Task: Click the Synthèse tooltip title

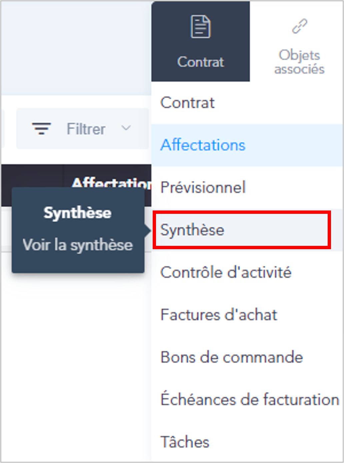Action: [77, 213]
